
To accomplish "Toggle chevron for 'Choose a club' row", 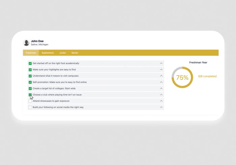I will point(161,95).
